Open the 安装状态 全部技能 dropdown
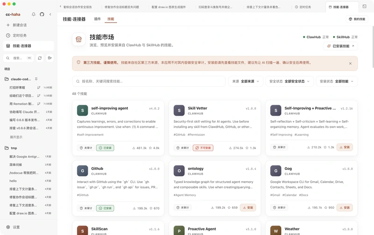Image resolution: width=374 pixels, height=235 pixels. click(337, 81)
